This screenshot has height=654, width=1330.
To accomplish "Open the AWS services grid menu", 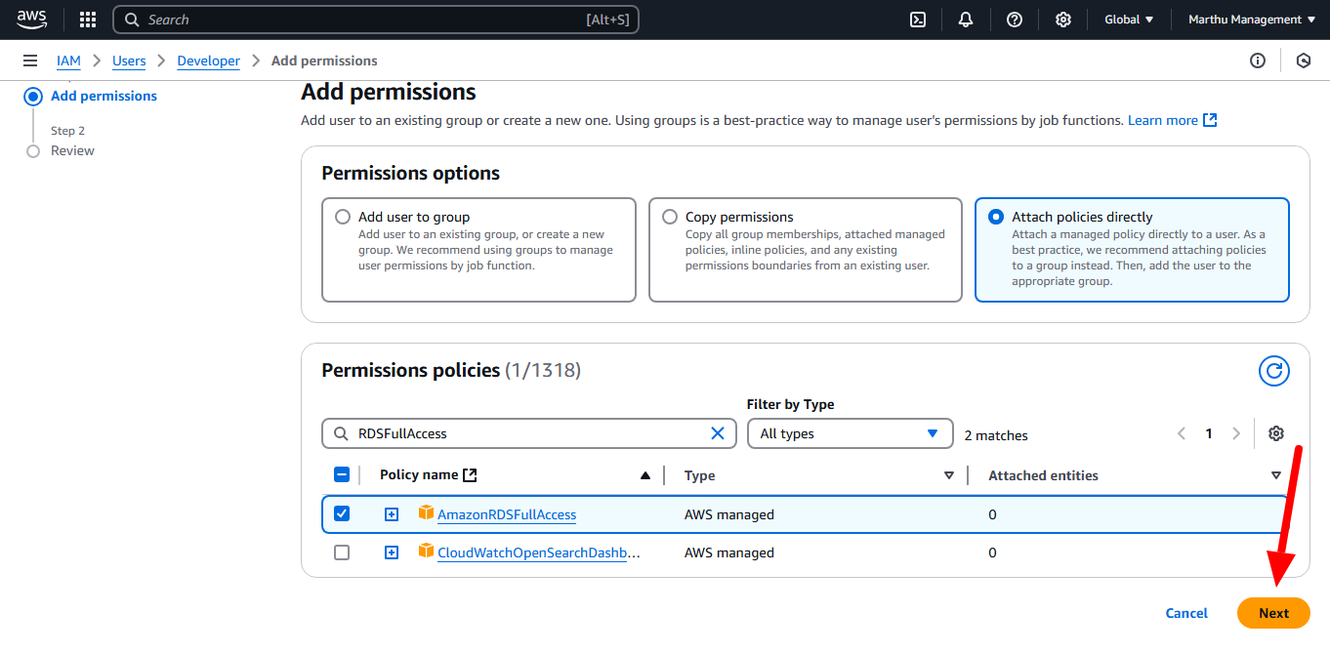I will [88, 20].
